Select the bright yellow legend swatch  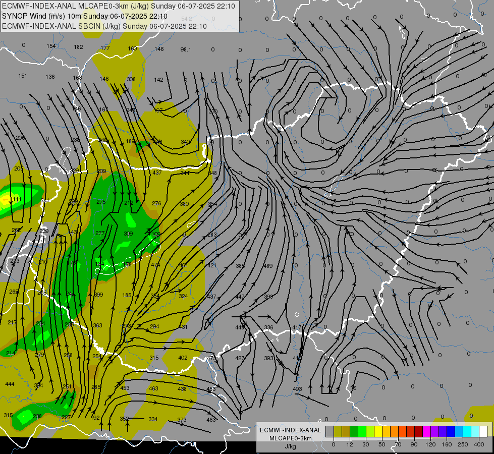tap(378, 431)
